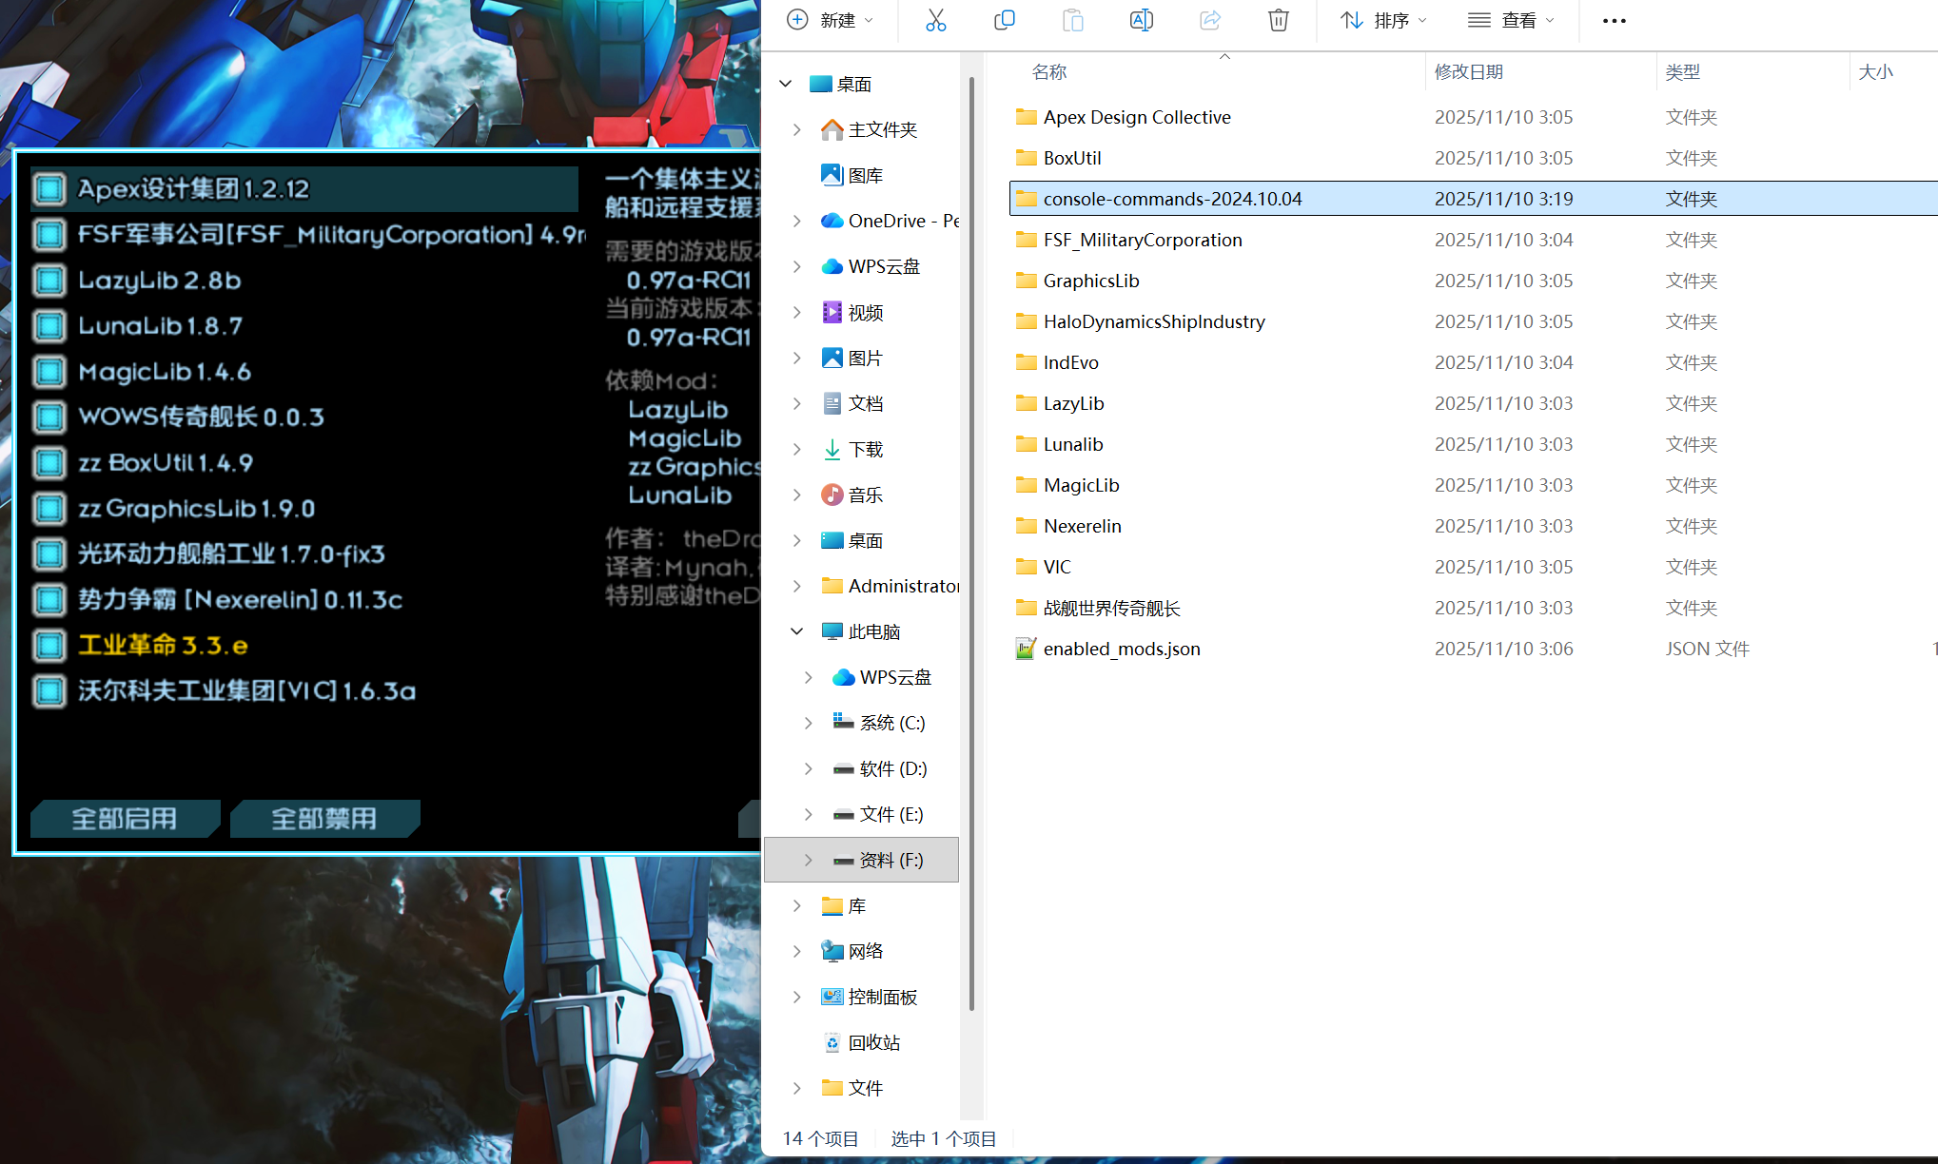Screen dimensions: 1938x1164
Task: Sort by 修改日期 column header
Action: 1468,72
